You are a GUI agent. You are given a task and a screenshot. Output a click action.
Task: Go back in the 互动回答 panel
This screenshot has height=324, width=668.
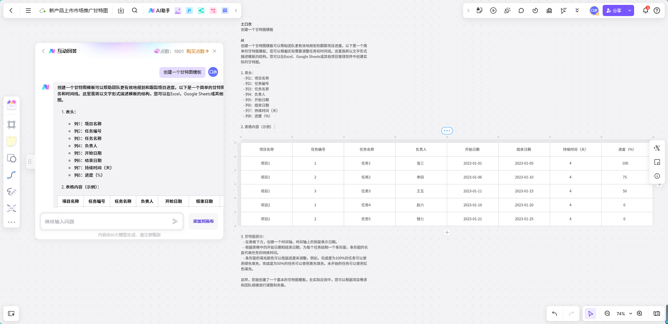[43, 51]
